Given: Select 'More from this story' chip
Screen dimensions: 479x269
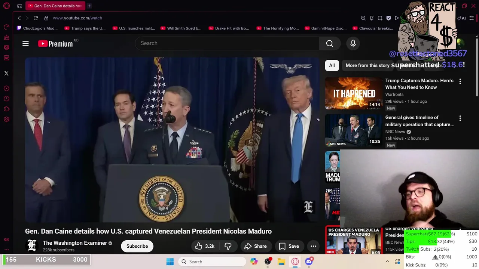Looking at the screenshot, I should pyautogui.click(x=367, y=65).
